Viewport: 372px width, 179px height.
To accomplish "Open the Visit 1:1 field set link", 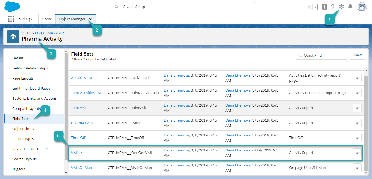I will coord(78,153).
